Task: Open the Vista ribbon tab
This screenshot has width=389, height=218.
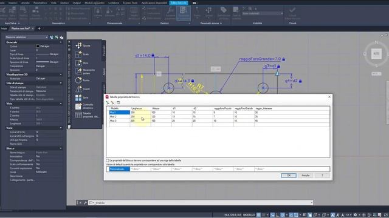Action: click(x=53, y=2)
